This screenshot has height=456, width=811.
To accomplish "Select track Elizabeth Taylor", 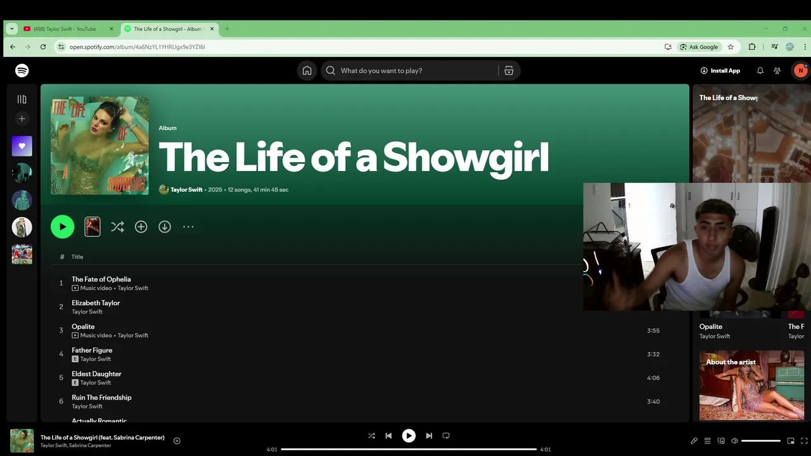I will (96, 303).
